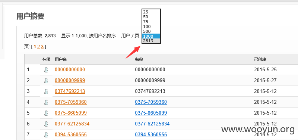Open orange username link 0394-5360555
298x140 pixels.
tap(71, 135)
